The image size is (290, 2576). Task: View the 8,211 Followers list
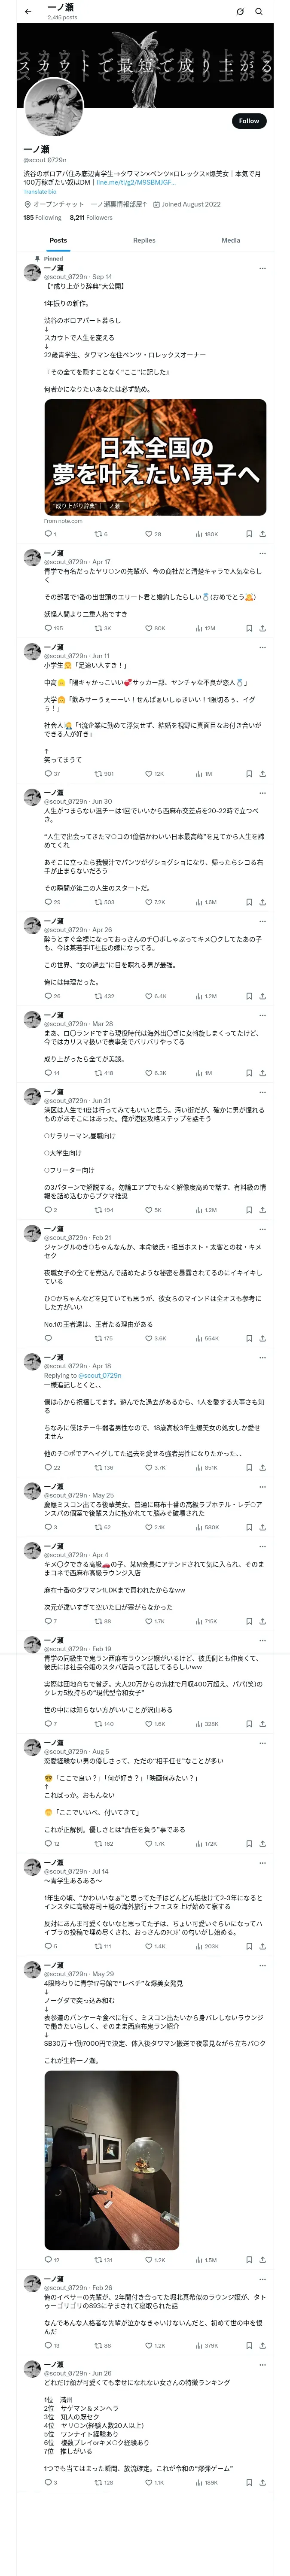pyautogui.click(x=91, y=217)
